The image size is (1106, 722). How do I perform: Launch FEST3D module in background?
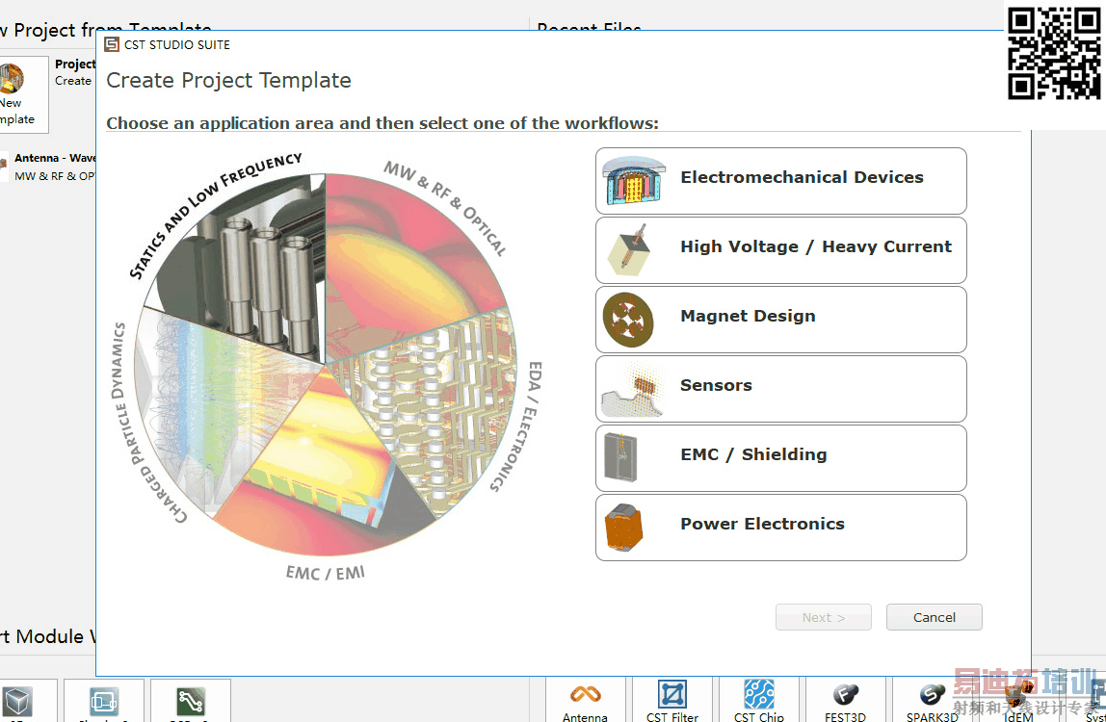click(x=845, y=701)
